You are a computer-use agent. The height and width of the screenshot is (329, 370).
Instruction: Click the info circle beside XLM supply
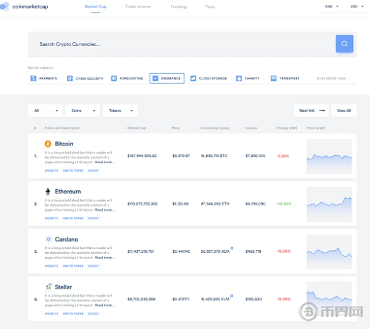pos(232,296)
